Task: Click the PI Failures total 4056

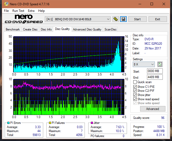Action: click(79, 135)
